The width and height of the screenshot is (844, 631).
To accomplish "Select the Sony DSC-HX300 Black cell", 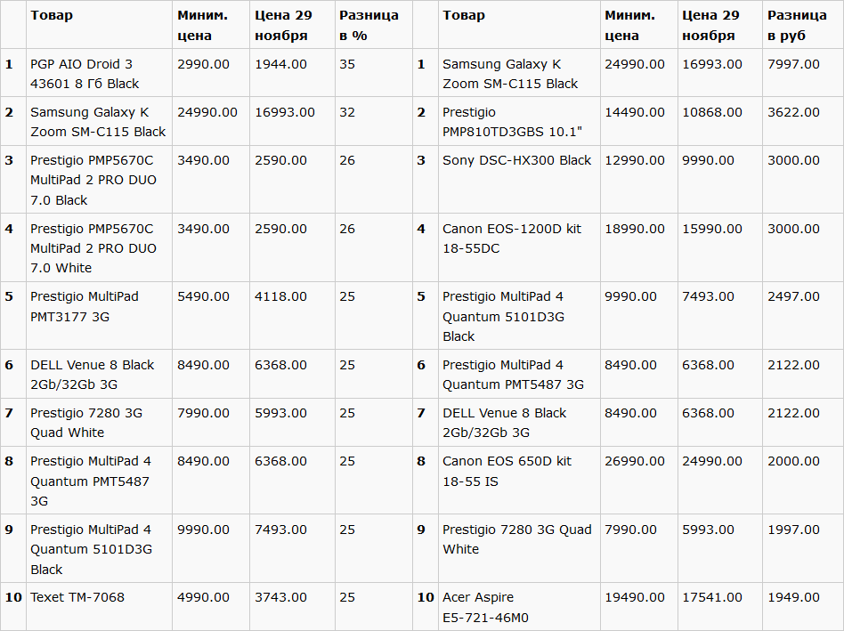I will coord(516,160).
